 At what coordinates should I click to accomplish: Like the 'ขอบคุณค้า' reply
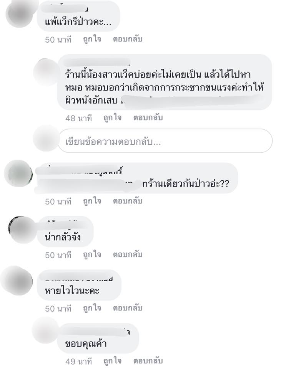pos(112,361)
